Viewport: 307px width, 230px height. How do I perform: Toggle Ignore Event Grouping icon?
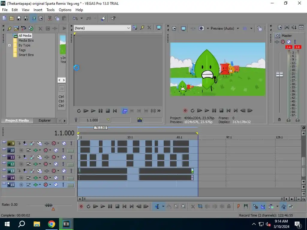(291, 206)
